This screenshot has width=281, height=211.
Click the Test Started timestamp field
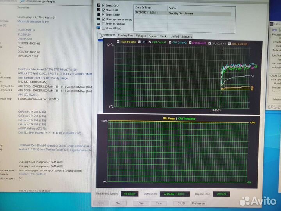174,194
